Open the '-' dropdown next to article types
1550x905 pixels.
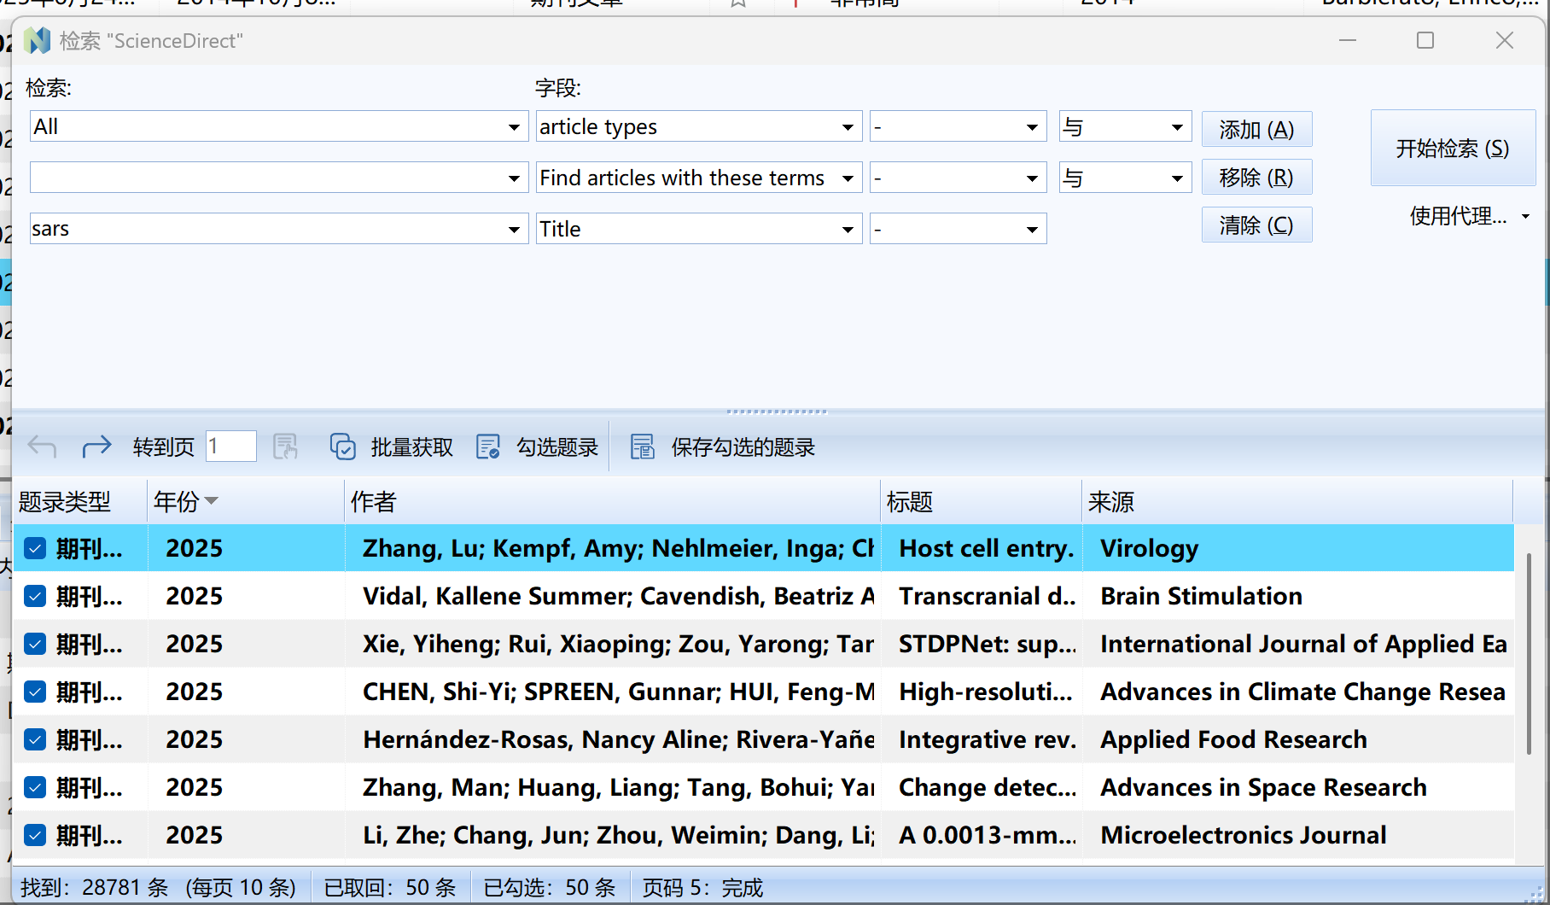[x=1032, y=127]
